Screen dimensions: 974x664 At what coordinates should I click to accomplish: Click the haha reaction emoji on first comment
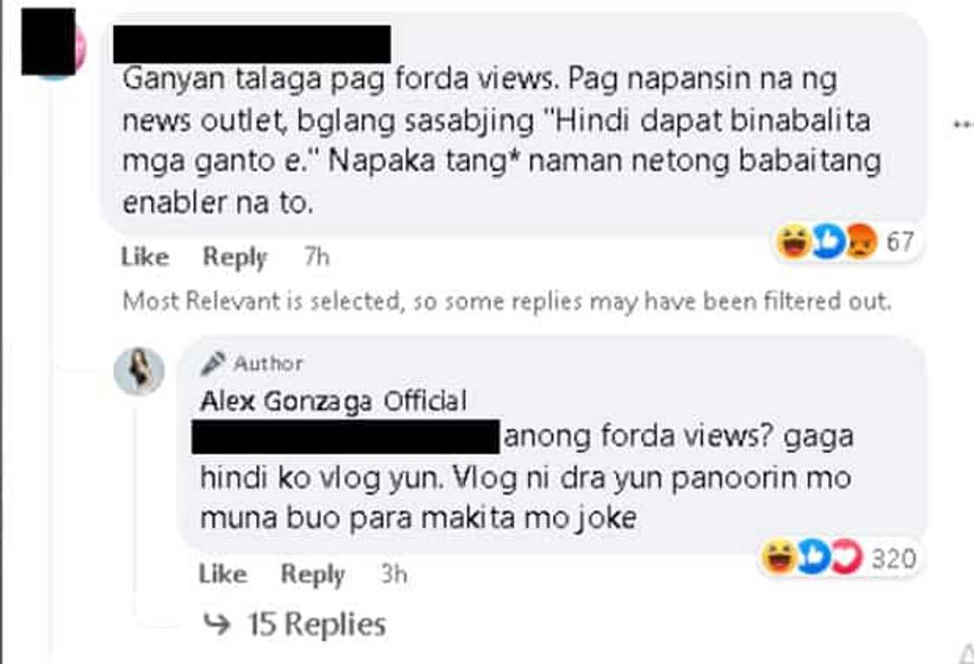794,242
